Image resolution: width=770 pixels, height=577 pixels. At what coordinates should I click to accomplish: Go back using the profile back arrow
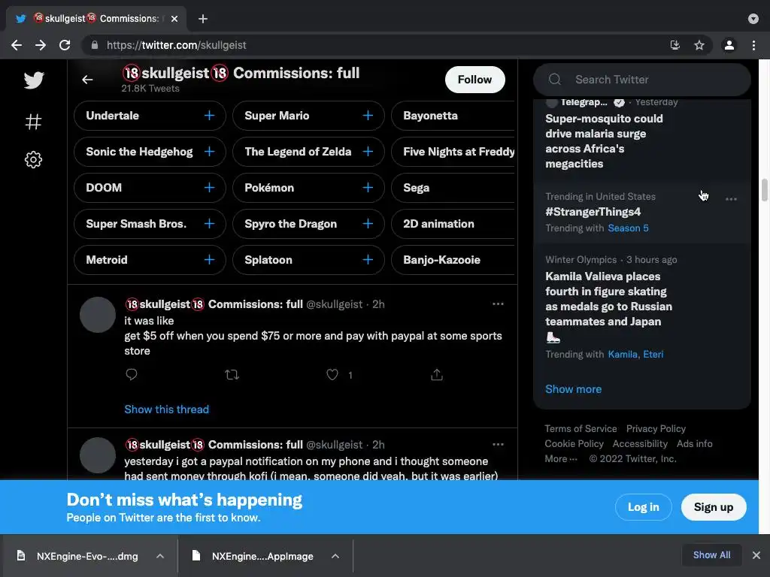(87, 80)
